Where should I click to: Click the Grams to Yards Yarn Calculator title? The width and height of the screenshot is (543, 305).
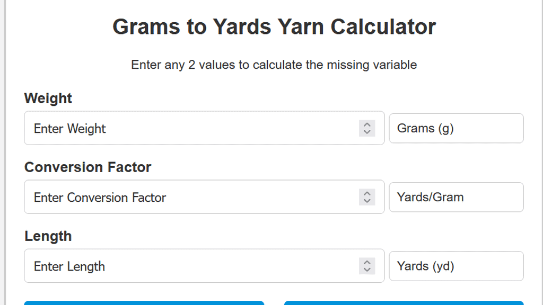pos(274,26)
